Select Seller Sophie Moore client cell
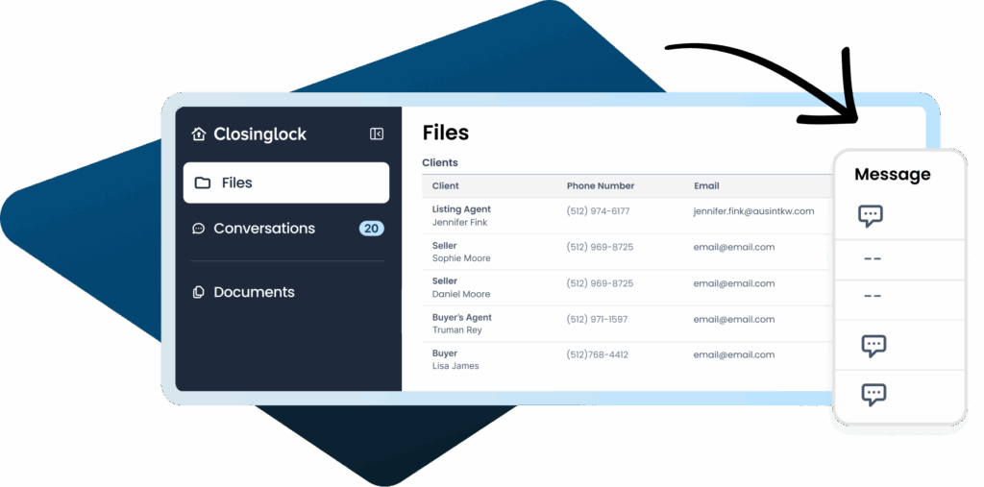Viewport: 984px width, 487px height. [461, 252]
